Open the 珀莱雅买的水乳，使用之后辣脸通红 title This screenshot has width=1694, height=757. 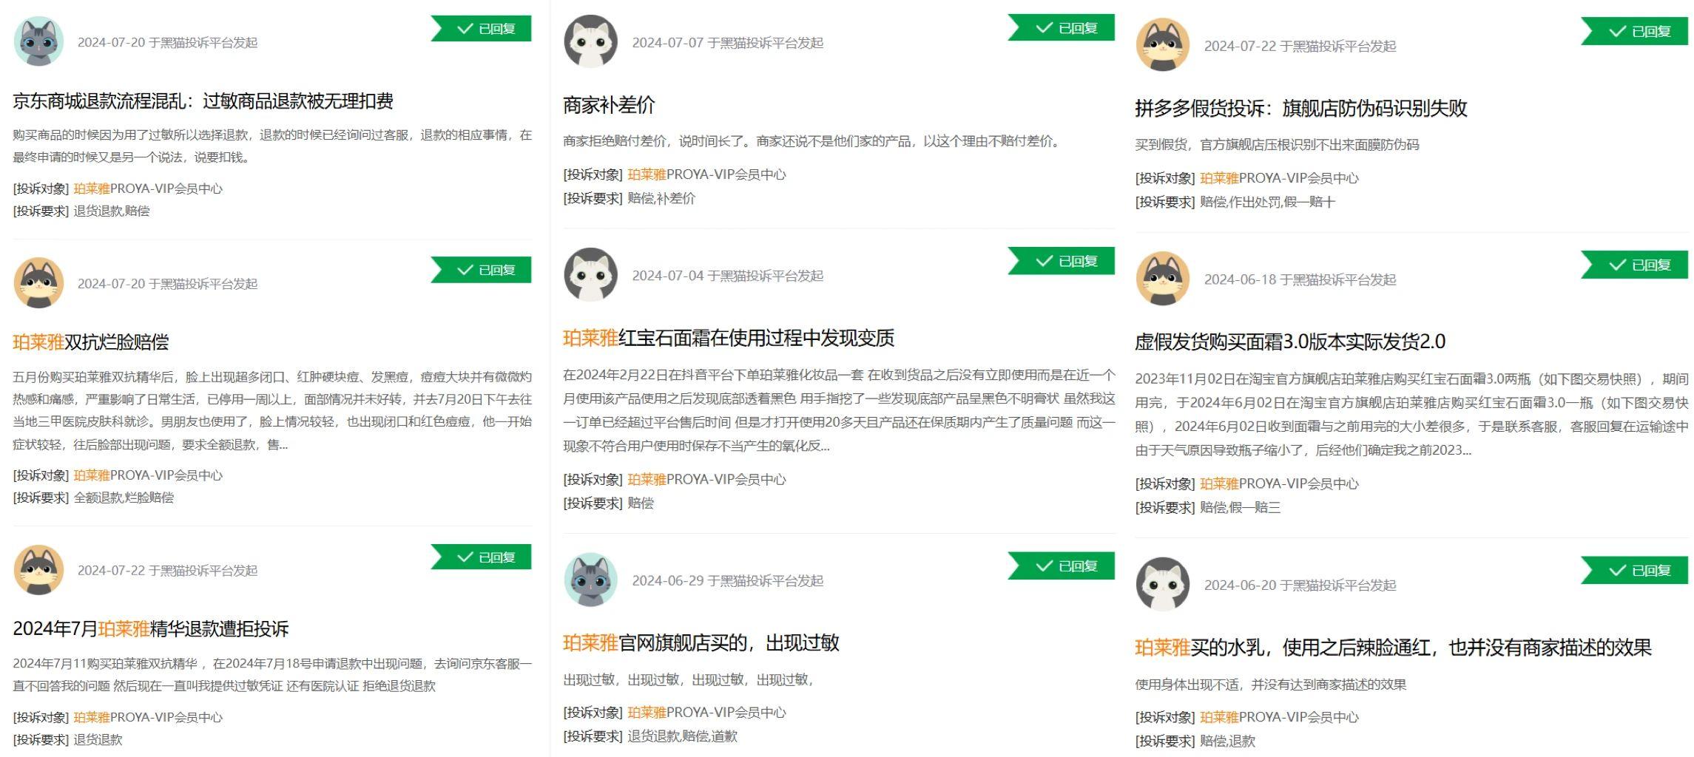tap(1394, 648)
